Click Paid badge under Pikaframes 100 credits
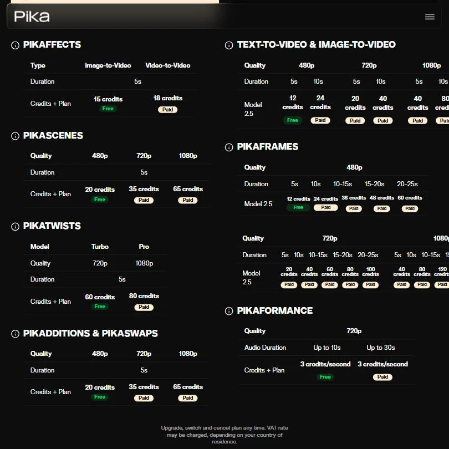The height and width of the screenshot is (449, 449). coord(370,284)
